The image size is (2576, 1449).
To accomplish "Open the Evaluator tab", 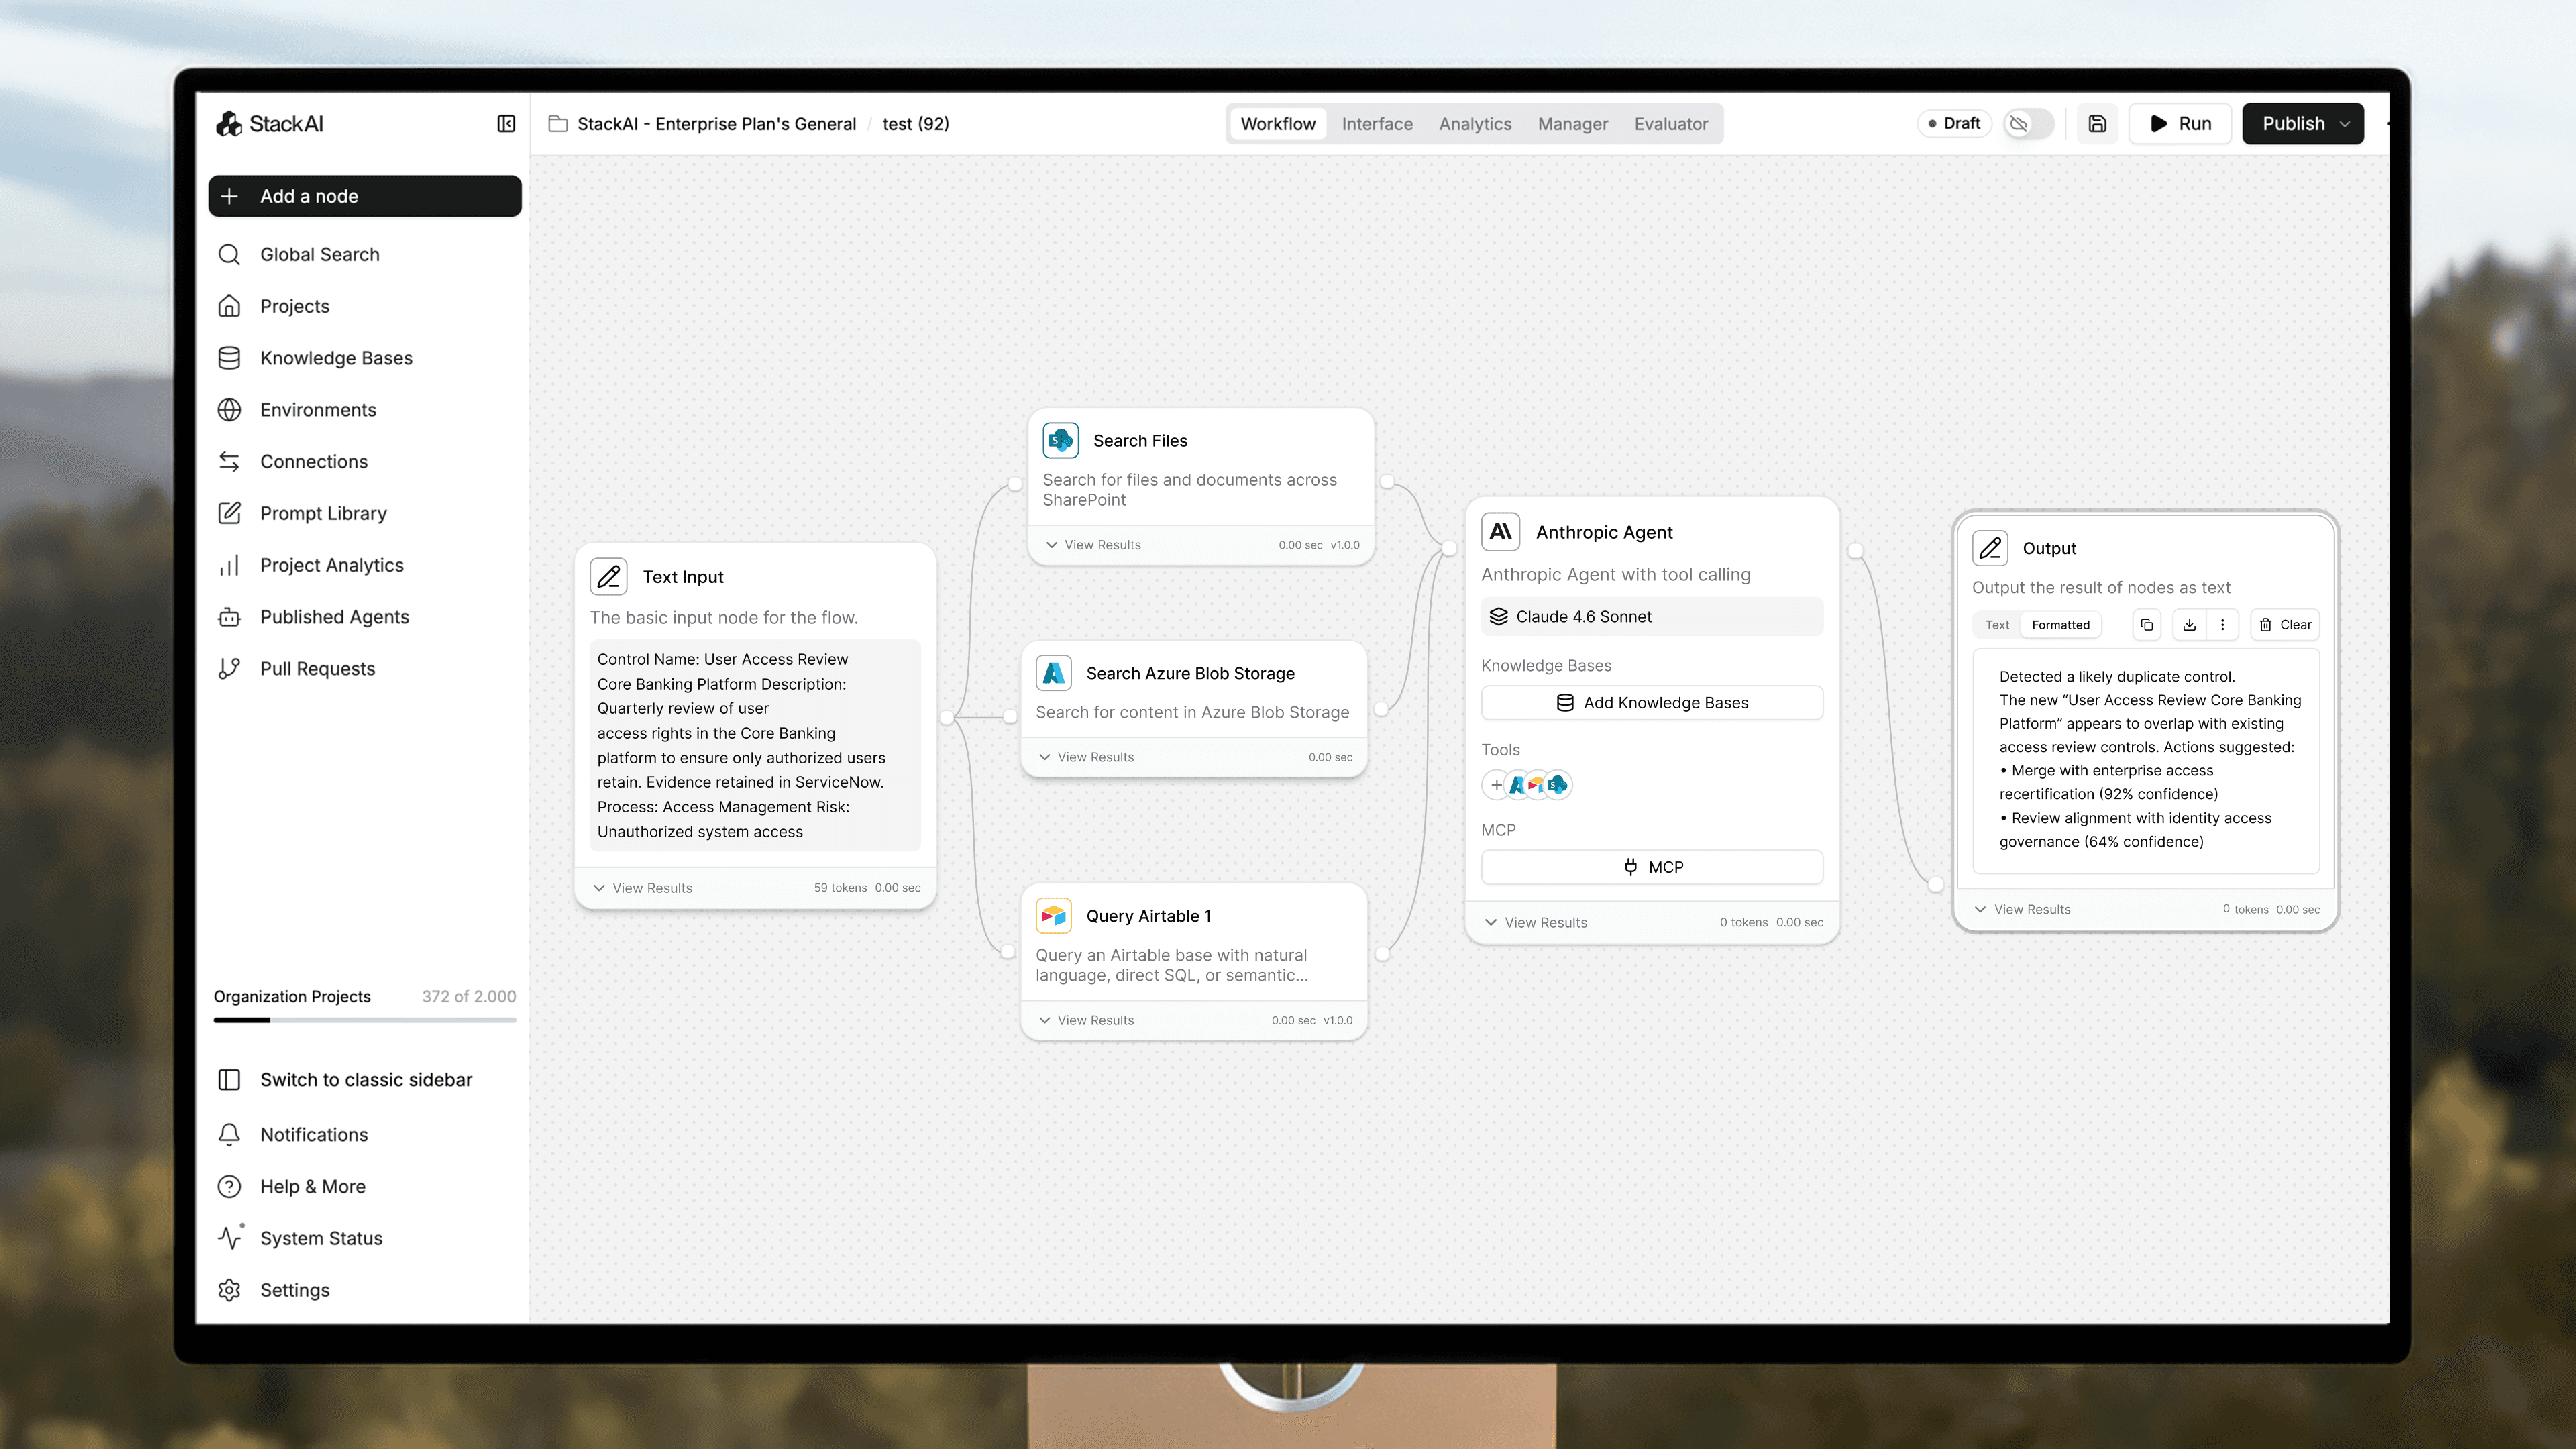I will 1670,124.
